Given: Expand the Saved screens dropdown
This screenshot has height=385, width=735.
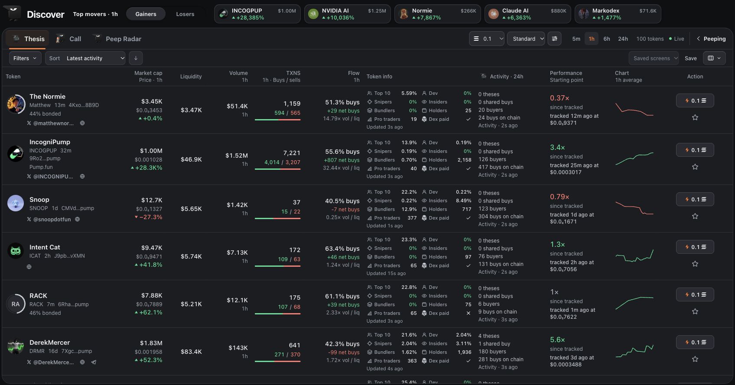Looking at the screenshot, I should pos(654,58).
